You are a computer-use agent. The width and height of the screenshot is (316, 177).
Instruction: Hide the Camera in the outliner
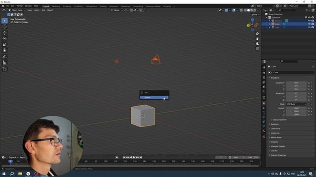click(x=309, y=21)
